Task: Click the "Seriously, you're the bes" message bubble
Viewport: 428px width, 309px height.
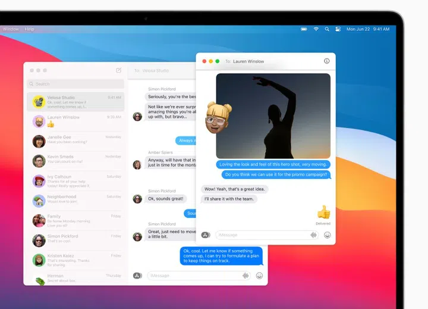Action: click(171, 96)
